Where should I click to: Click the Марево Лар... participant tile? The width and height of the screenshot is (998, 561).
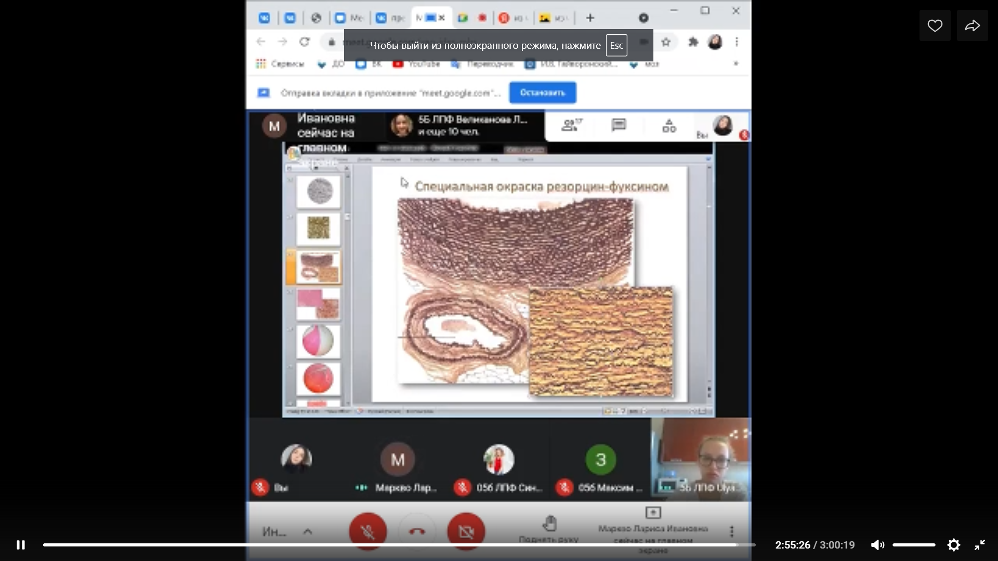(398, 460)
